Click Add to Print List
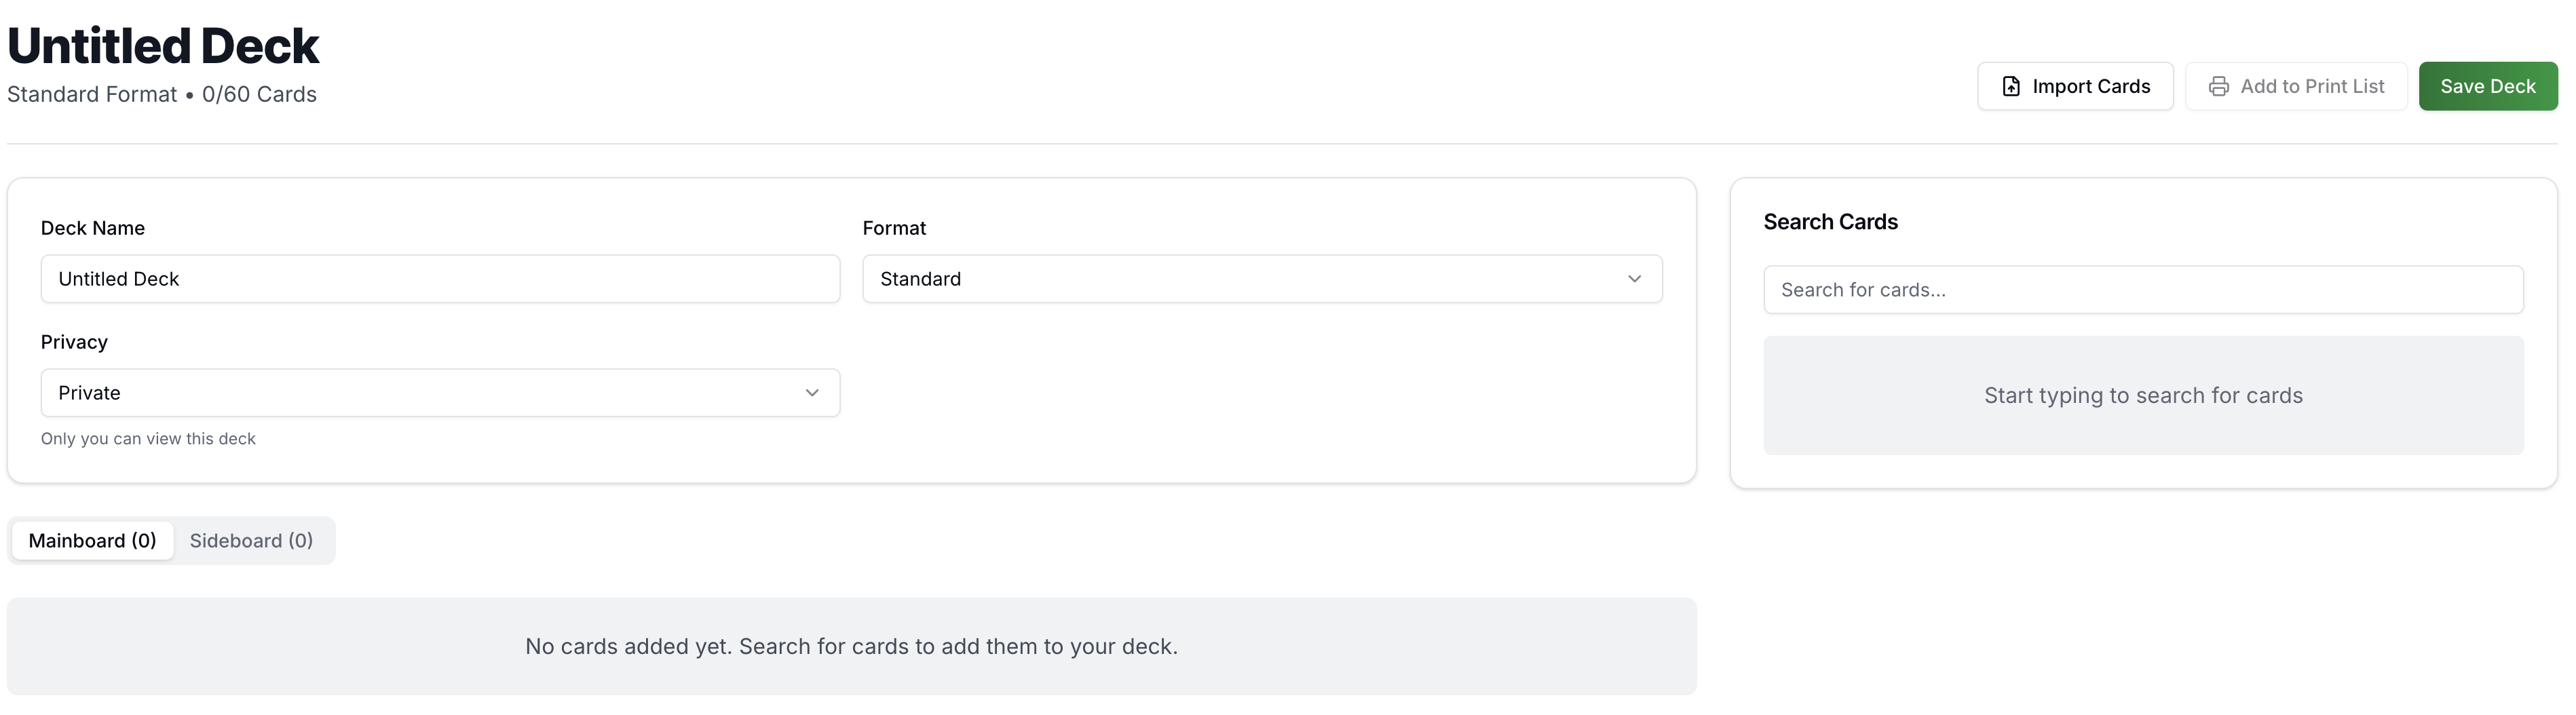Image resolution: width=2576 pixels, height=715 pixels. point(2297,86)
